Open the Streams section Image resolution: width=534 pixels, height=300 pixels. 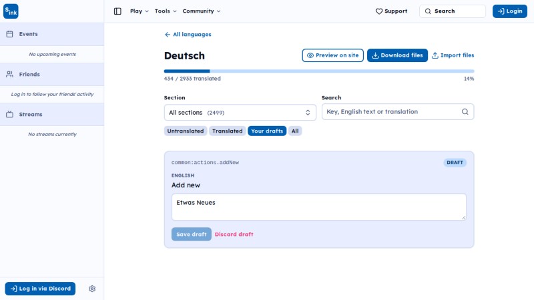(52, 114)
